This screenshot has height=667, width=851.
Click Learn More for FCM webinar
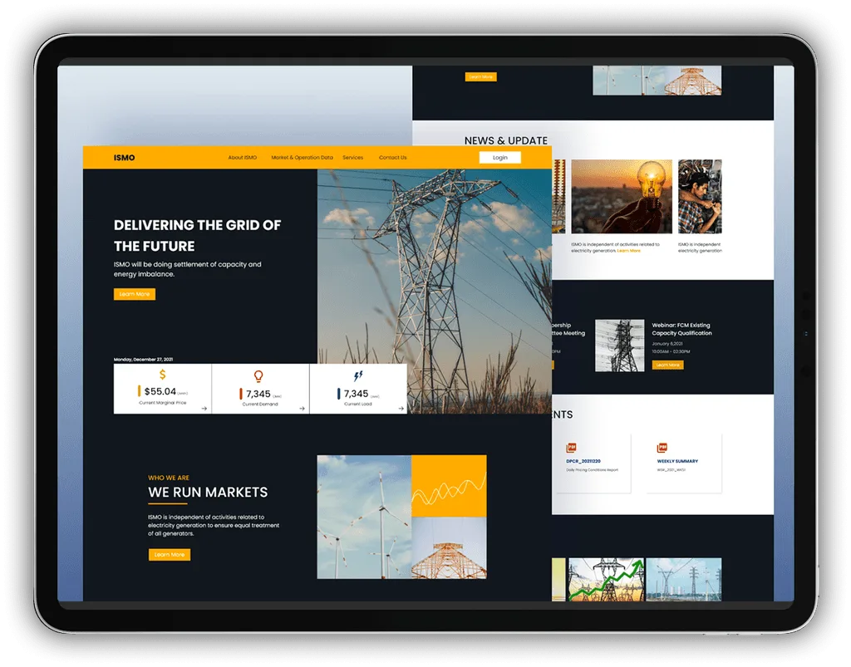pyautogui.click(x=667, y=365)
